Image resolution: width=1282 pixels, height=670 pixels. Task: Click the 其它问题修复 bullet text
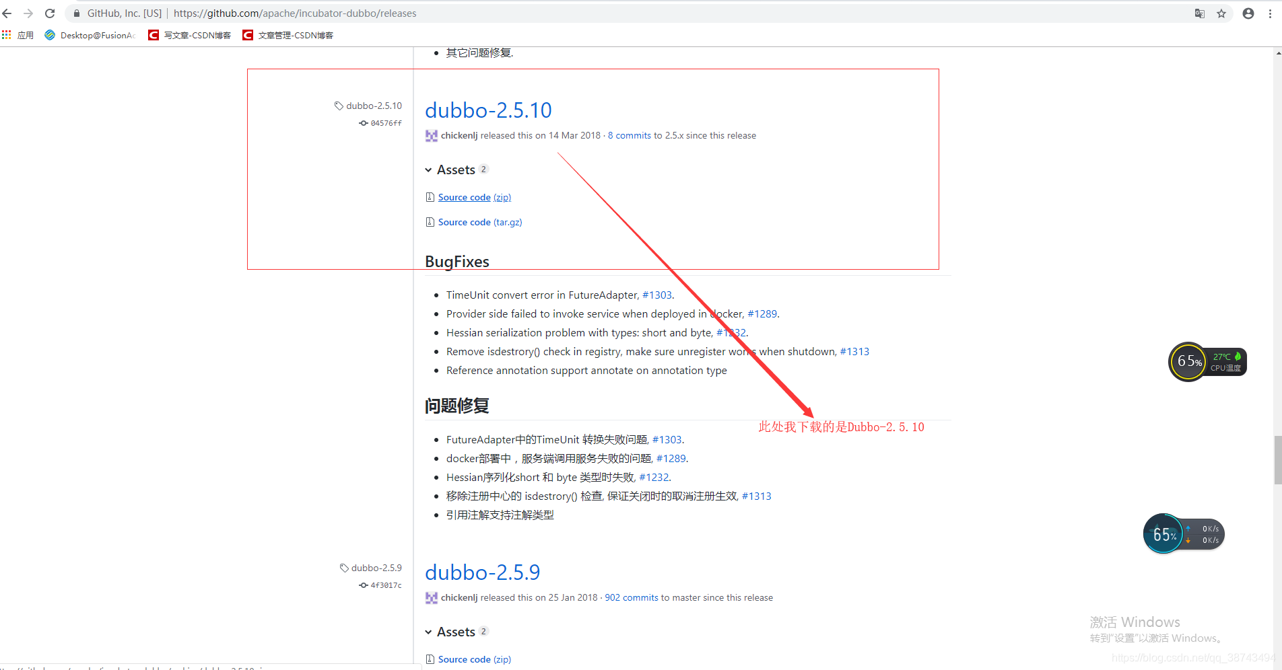[479, 52]
